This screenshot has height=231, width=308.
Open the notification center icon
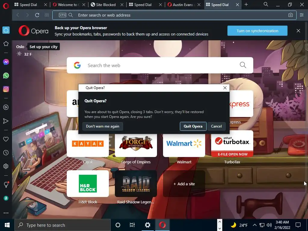click(298, 225)
